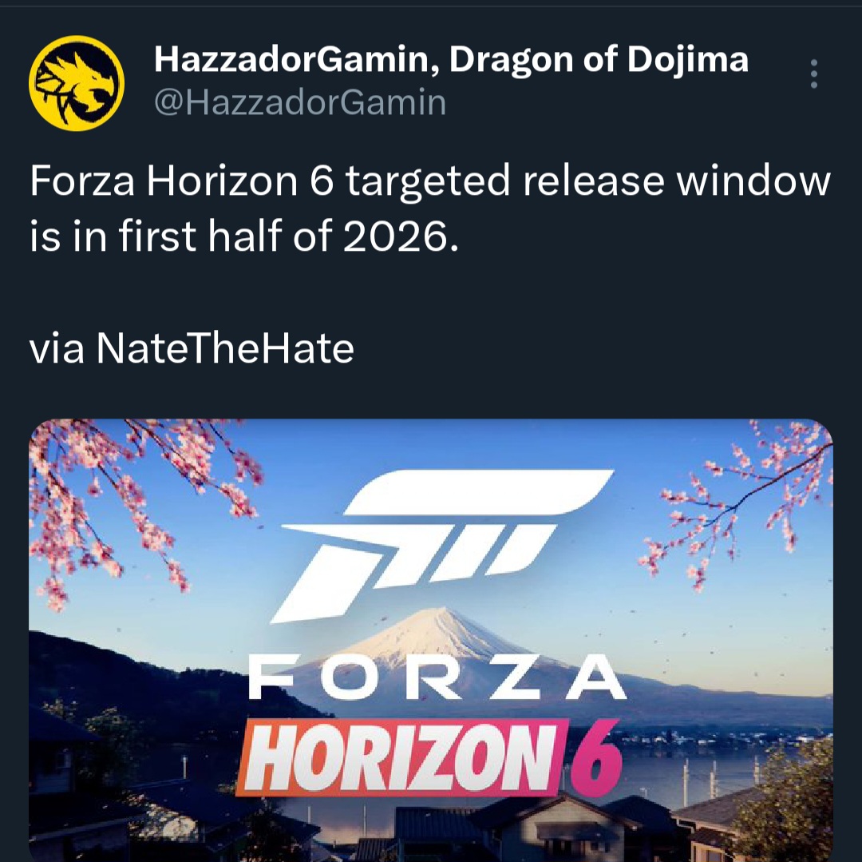Viewport: 862px width, 862px height.
Task: Click the "via NateTheHate" line
Action: coord(192,348)
